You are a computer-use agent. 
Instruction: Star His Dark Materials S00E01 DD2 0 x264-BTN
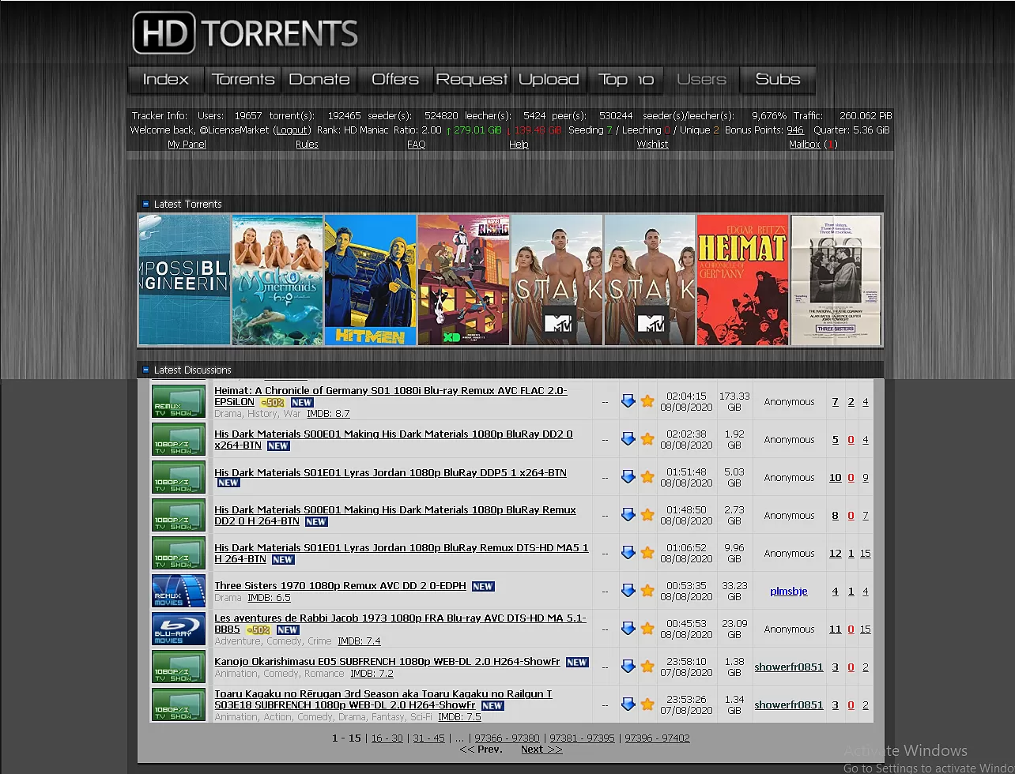647,439
